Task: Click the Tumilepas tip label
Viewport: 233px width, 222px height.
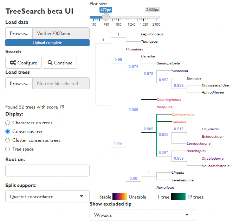Action: tap(149, 42)
